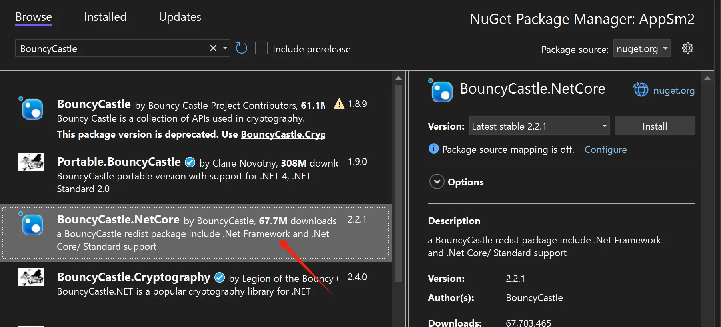Click the detail pane scroll up arrow
This screenshot has width=721, height=327.
(707, 78)
